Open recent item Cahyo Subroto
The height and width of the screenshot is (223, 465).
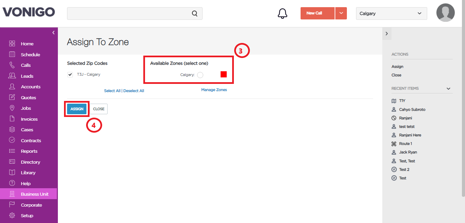(x=412, y=109)
